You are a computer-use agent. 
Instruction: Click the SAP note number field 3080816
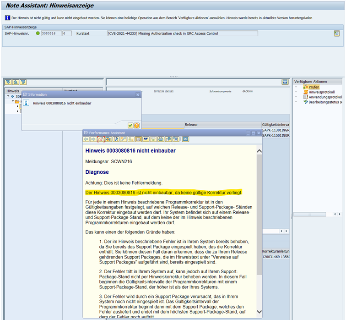pos(51,33)
